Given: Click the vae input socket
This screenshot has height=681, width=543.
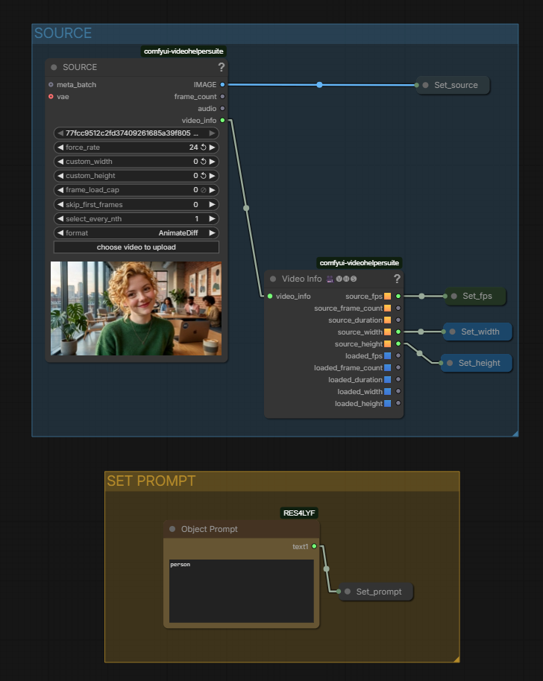Looking at the screenshot, I should point(51,96).
